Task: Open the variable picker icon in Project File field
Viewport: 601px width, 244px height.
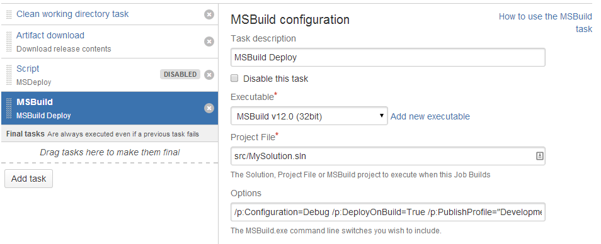Action: click(539, 156)
